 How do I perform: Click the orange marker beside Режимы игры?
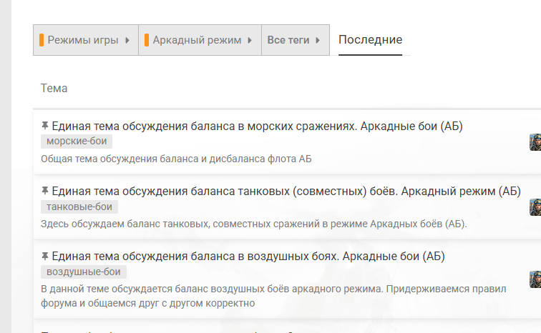42,41
